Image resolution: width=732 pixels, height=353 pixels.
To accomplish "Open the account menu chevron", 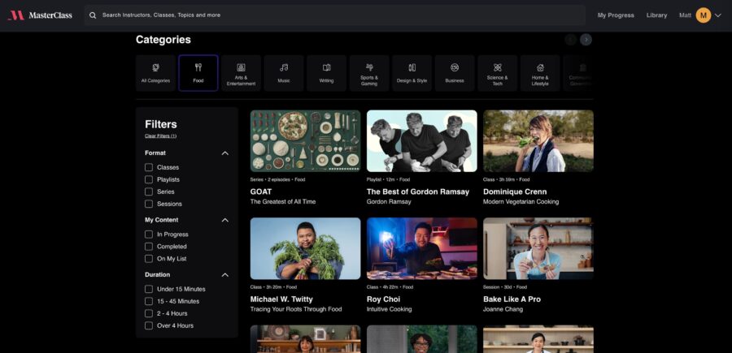I will click(x=717, y=15).
